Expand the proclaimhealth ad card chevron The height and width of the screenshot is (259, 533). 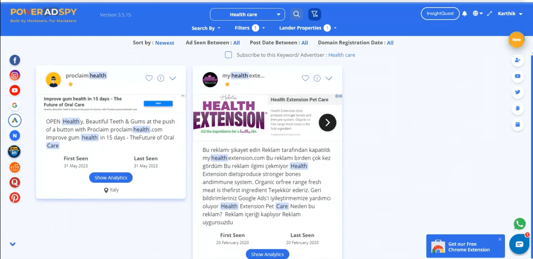tap(173, 78)
